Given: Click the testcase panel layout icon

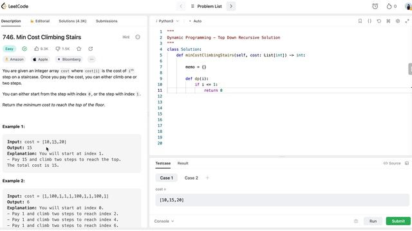Looking at the screenshot, I should (x=407, y=163).
